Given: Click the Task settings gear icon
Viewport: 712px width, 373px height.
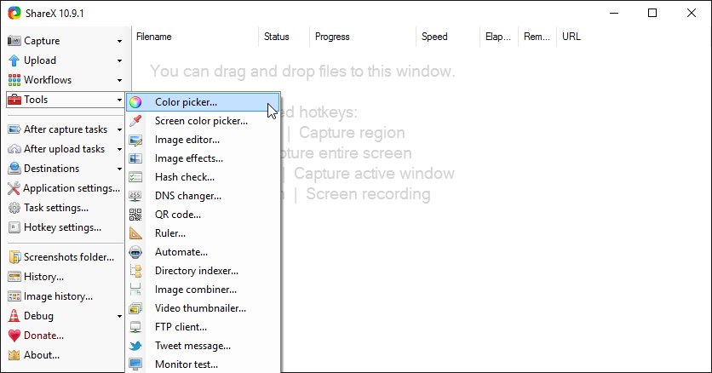Looking at the screenshot, I should pos(14,208).
